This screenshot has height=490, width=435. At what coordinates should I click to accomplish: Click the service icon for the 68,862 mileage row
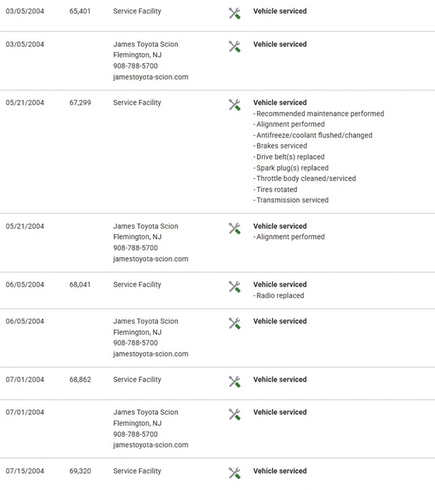(x=234, y=382)
